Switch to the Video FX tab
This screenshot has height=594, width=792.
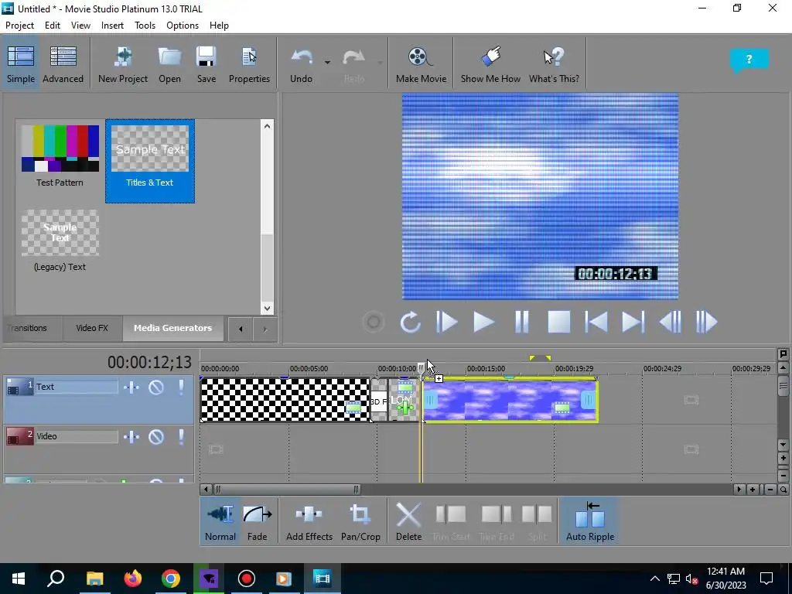[92, 328]
